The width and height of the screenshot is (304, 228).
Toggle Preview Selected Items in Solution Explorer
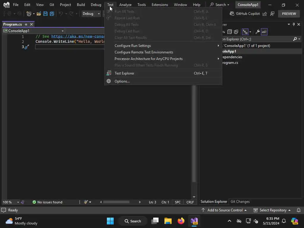[x=264, y=32]
